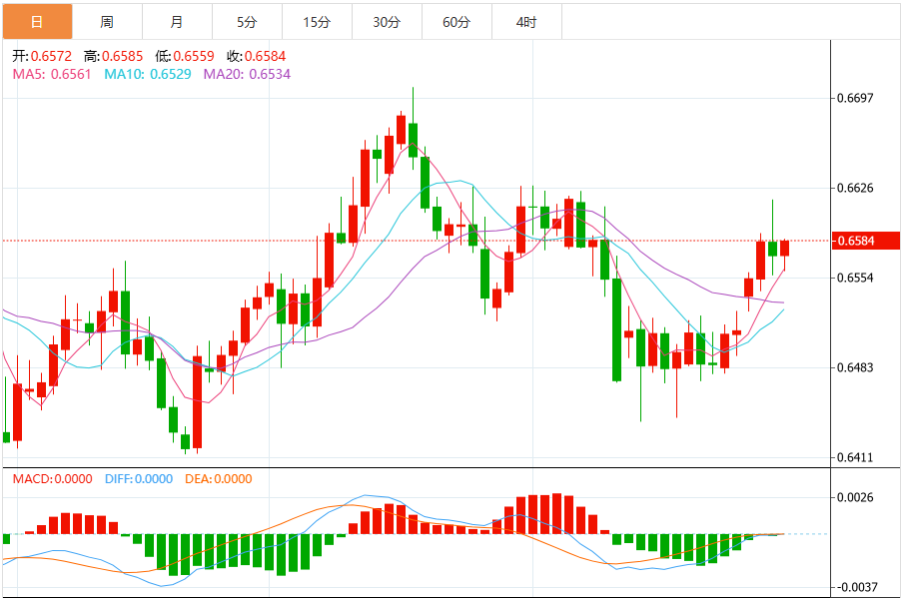The image size is (909, 598).
Task: Click the 0.0026 MACD axis label
Action: [855, 497]
